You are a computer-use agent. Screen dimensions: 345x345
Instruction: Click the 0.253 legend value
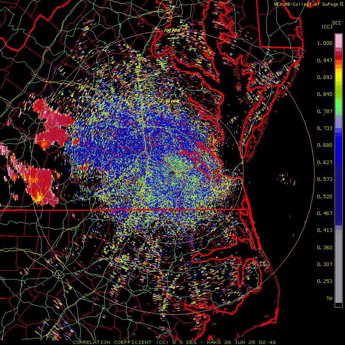[325, 281]
